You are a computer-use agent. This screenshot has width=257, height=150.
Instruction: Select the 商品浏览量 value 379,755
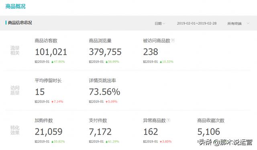(105, 52)
